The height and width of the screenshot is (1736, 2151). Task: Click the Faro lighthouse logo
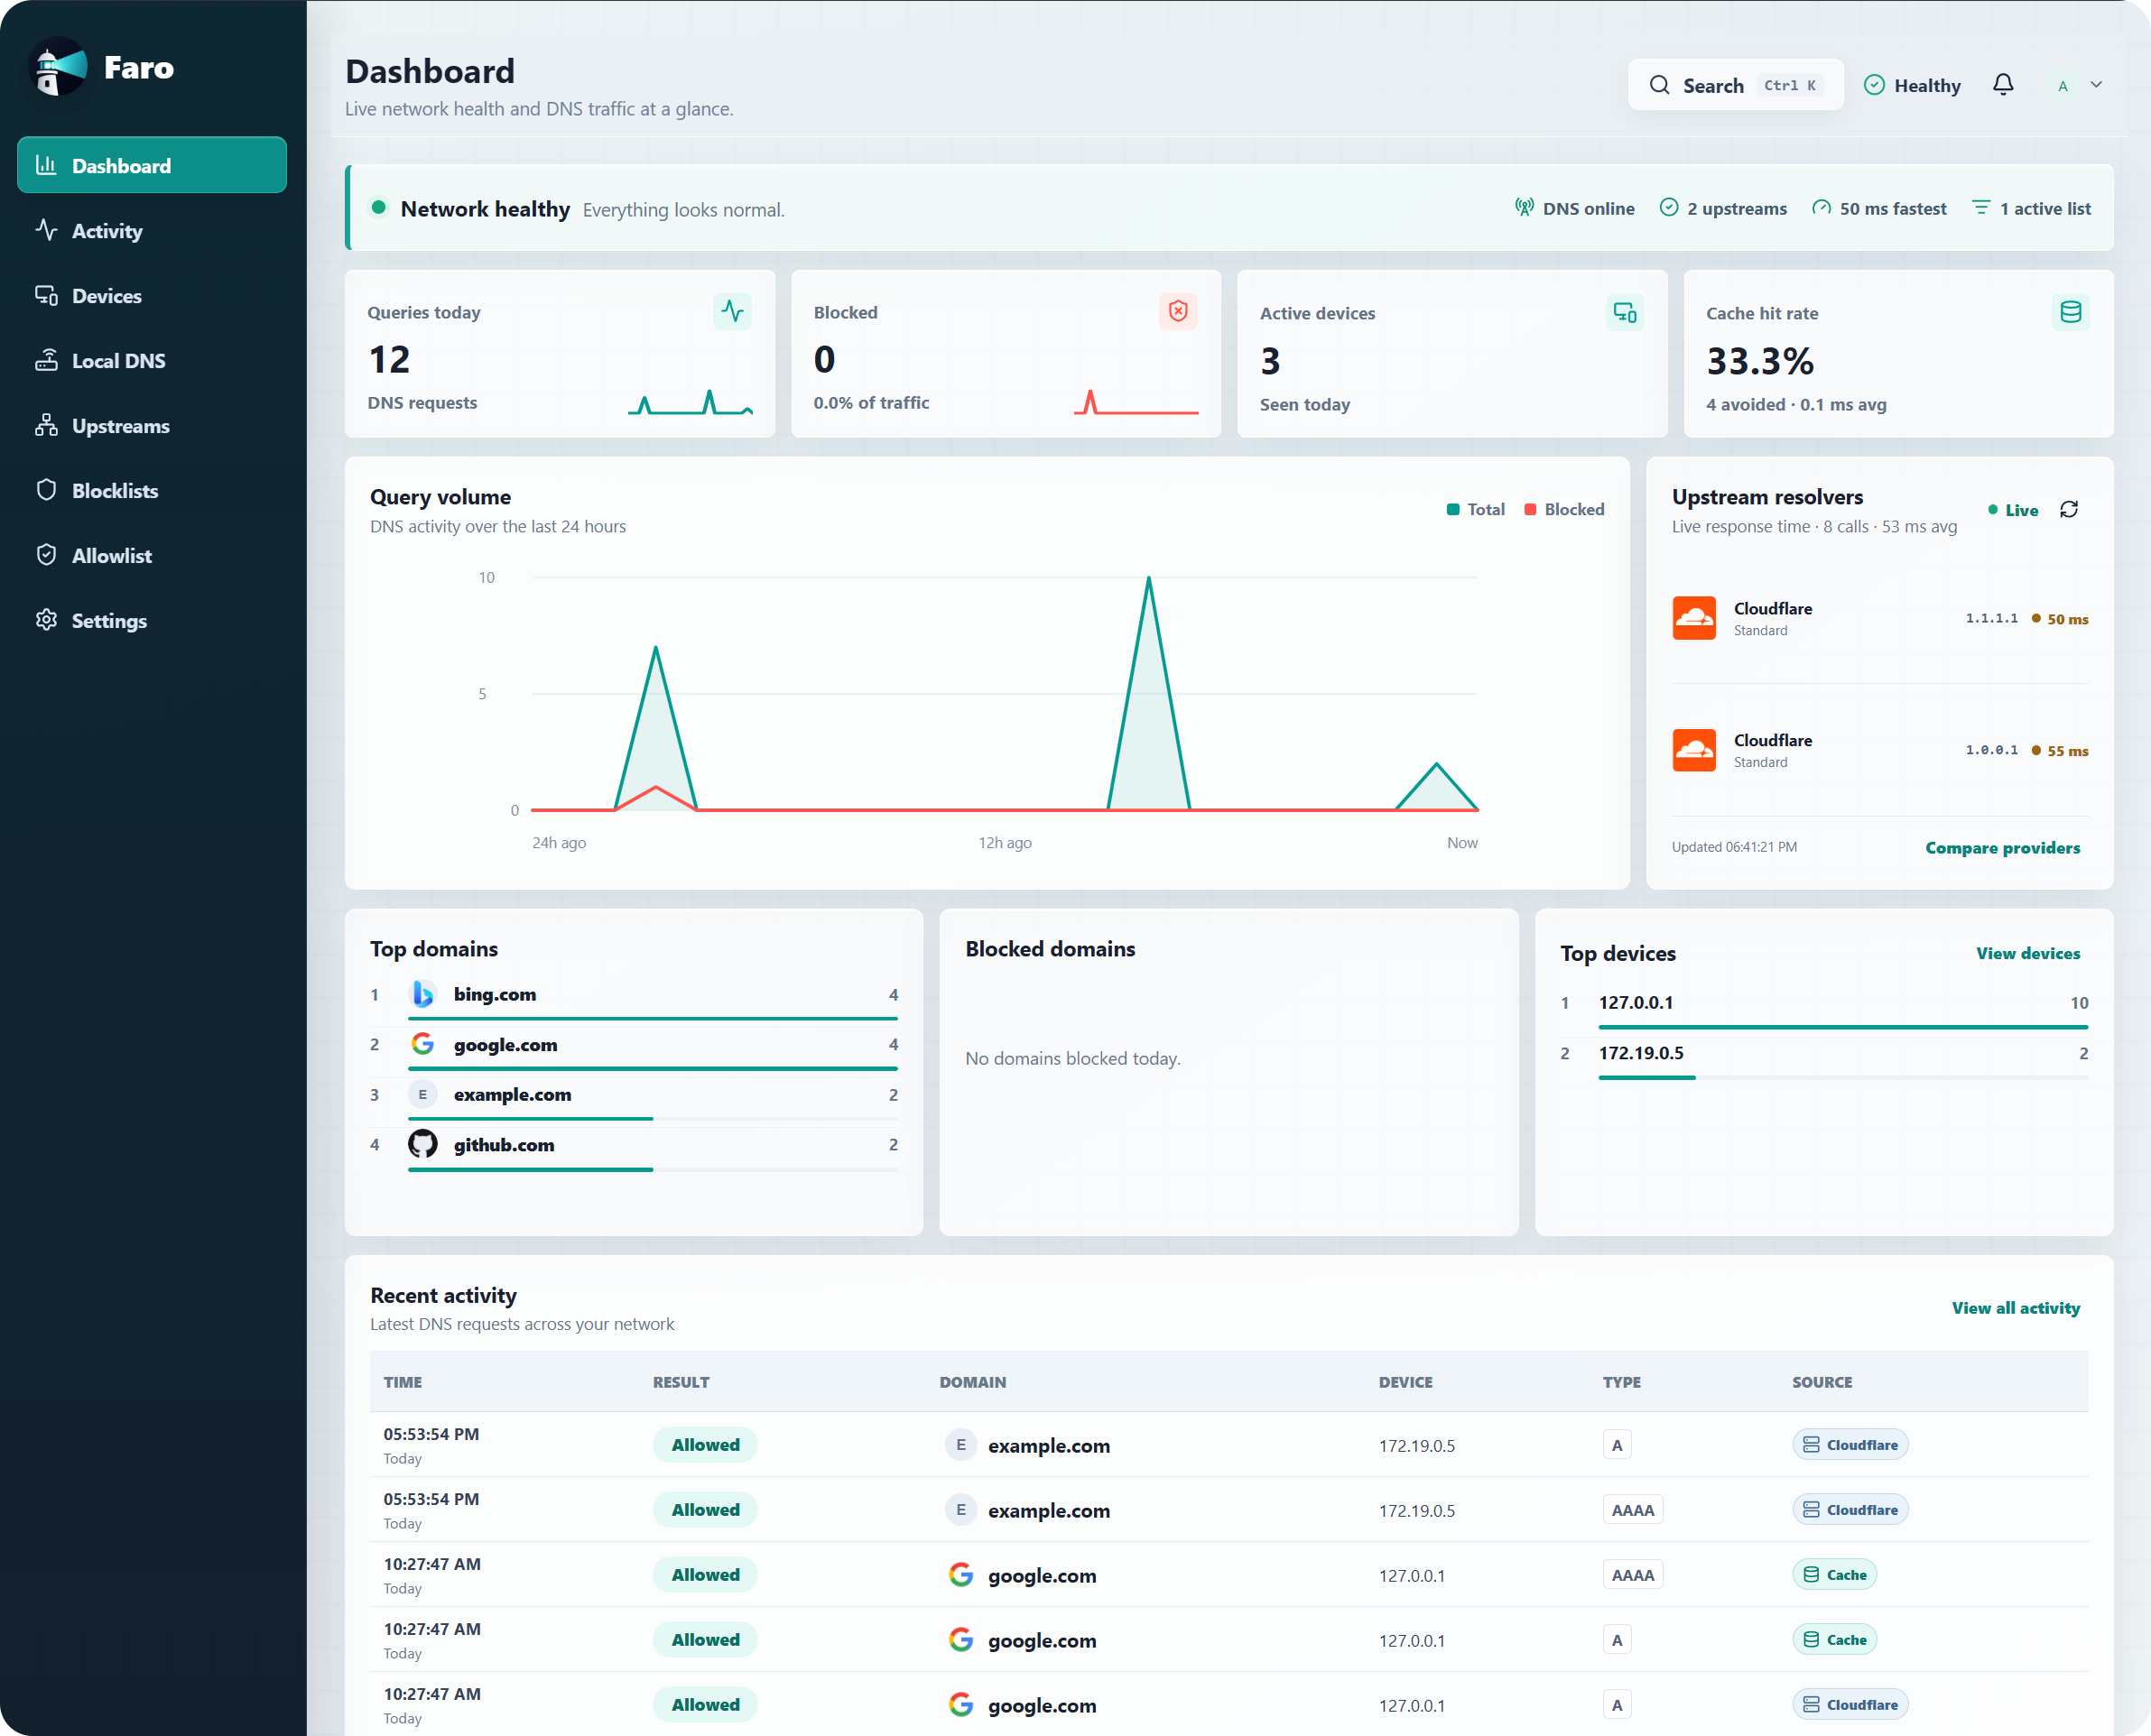[59, 67]
